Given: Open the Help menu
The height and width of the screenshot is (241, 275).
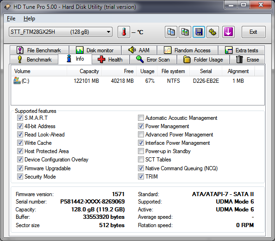Looking at the screenshot, I should click(x=29, y=19).
